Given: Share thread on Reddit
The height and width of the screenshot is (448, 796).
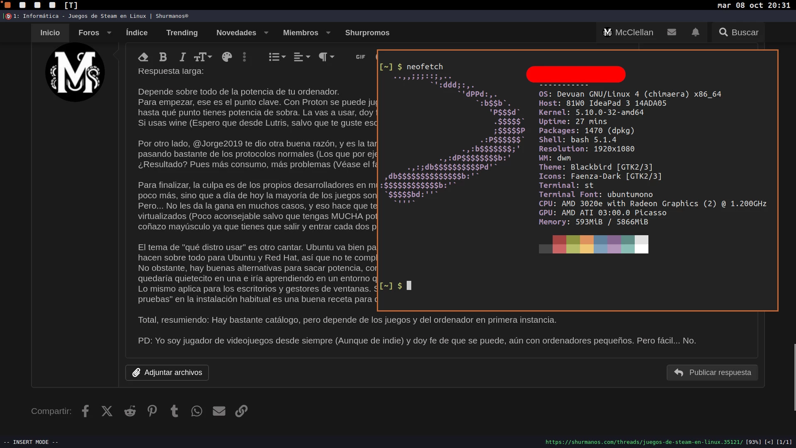Looking at the screenshot, I should [x=130, y=411].
